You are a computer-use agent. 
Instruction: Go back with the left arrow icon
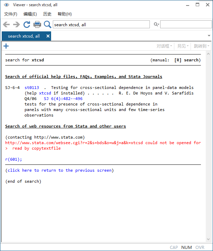coord(7,24)
